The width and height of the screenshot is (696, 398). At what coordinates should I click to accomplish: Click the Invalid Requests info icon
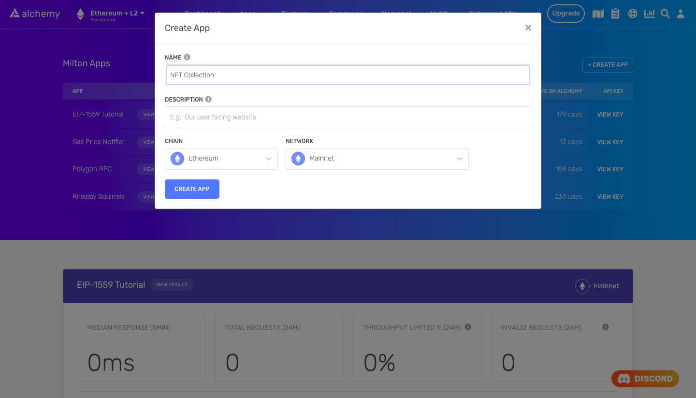(x=605, y=327)
